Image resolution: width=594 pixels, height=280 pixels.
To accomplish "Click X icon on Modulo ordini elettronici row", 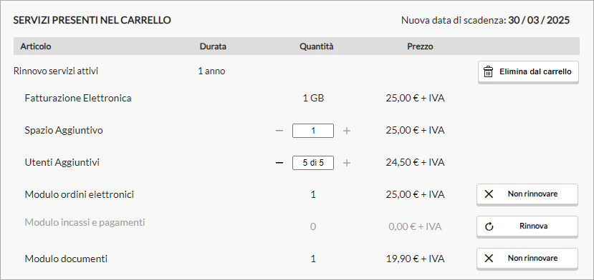I will point(489,194).
